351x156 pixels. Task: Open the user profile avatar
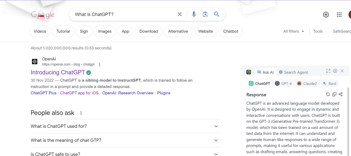point(350,15)
